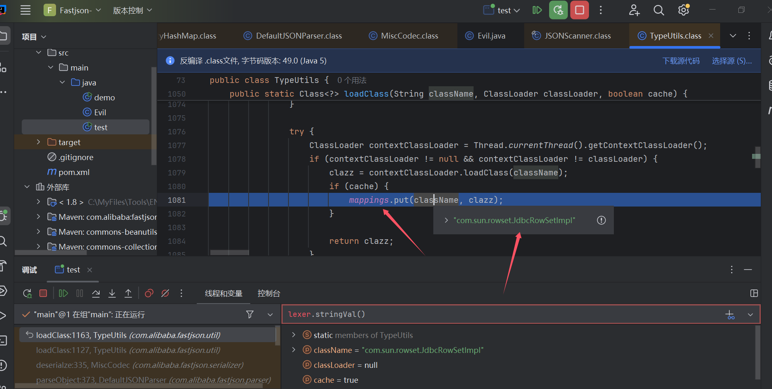Click gutter at line 1081
772x389 pixels.
(x=176, y=200)
